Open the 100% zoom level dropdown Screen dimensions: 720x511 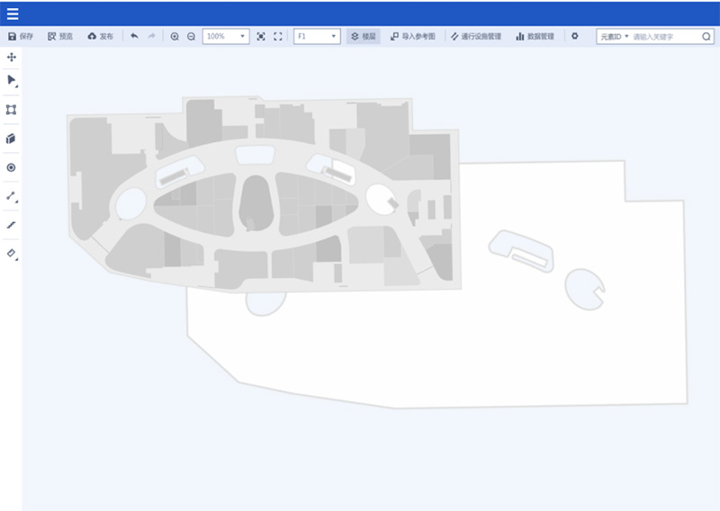(x=226, y=37)
